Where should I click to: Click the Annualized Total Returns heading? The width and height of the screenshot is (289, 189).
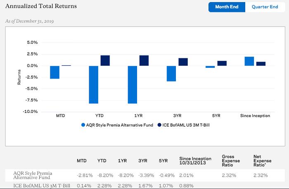(41, 6)
